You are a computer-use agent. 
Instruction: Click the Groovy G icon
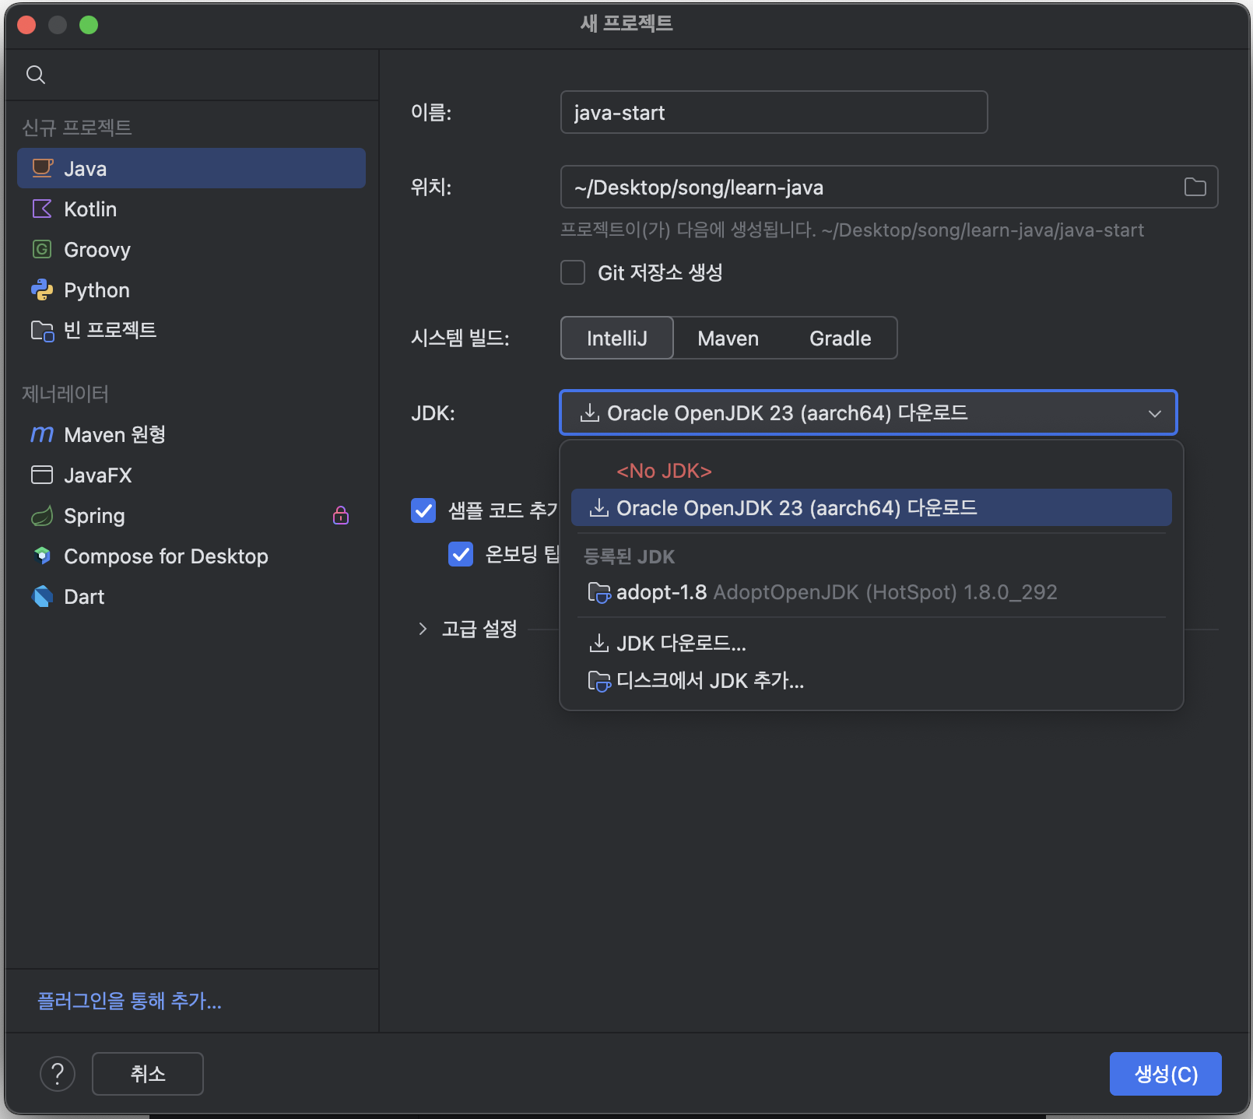click(x=42, y=249)
